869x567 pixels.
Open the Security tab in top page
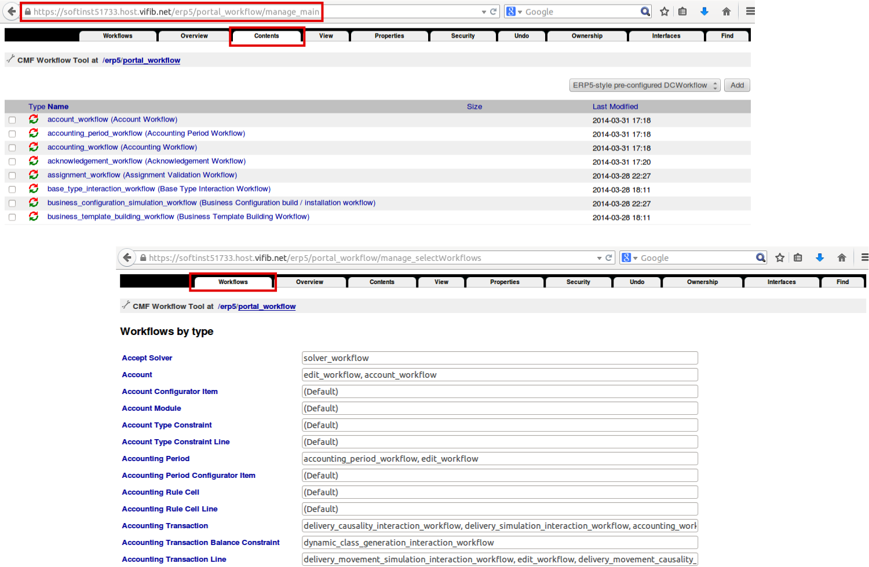[x=463, y=36]
